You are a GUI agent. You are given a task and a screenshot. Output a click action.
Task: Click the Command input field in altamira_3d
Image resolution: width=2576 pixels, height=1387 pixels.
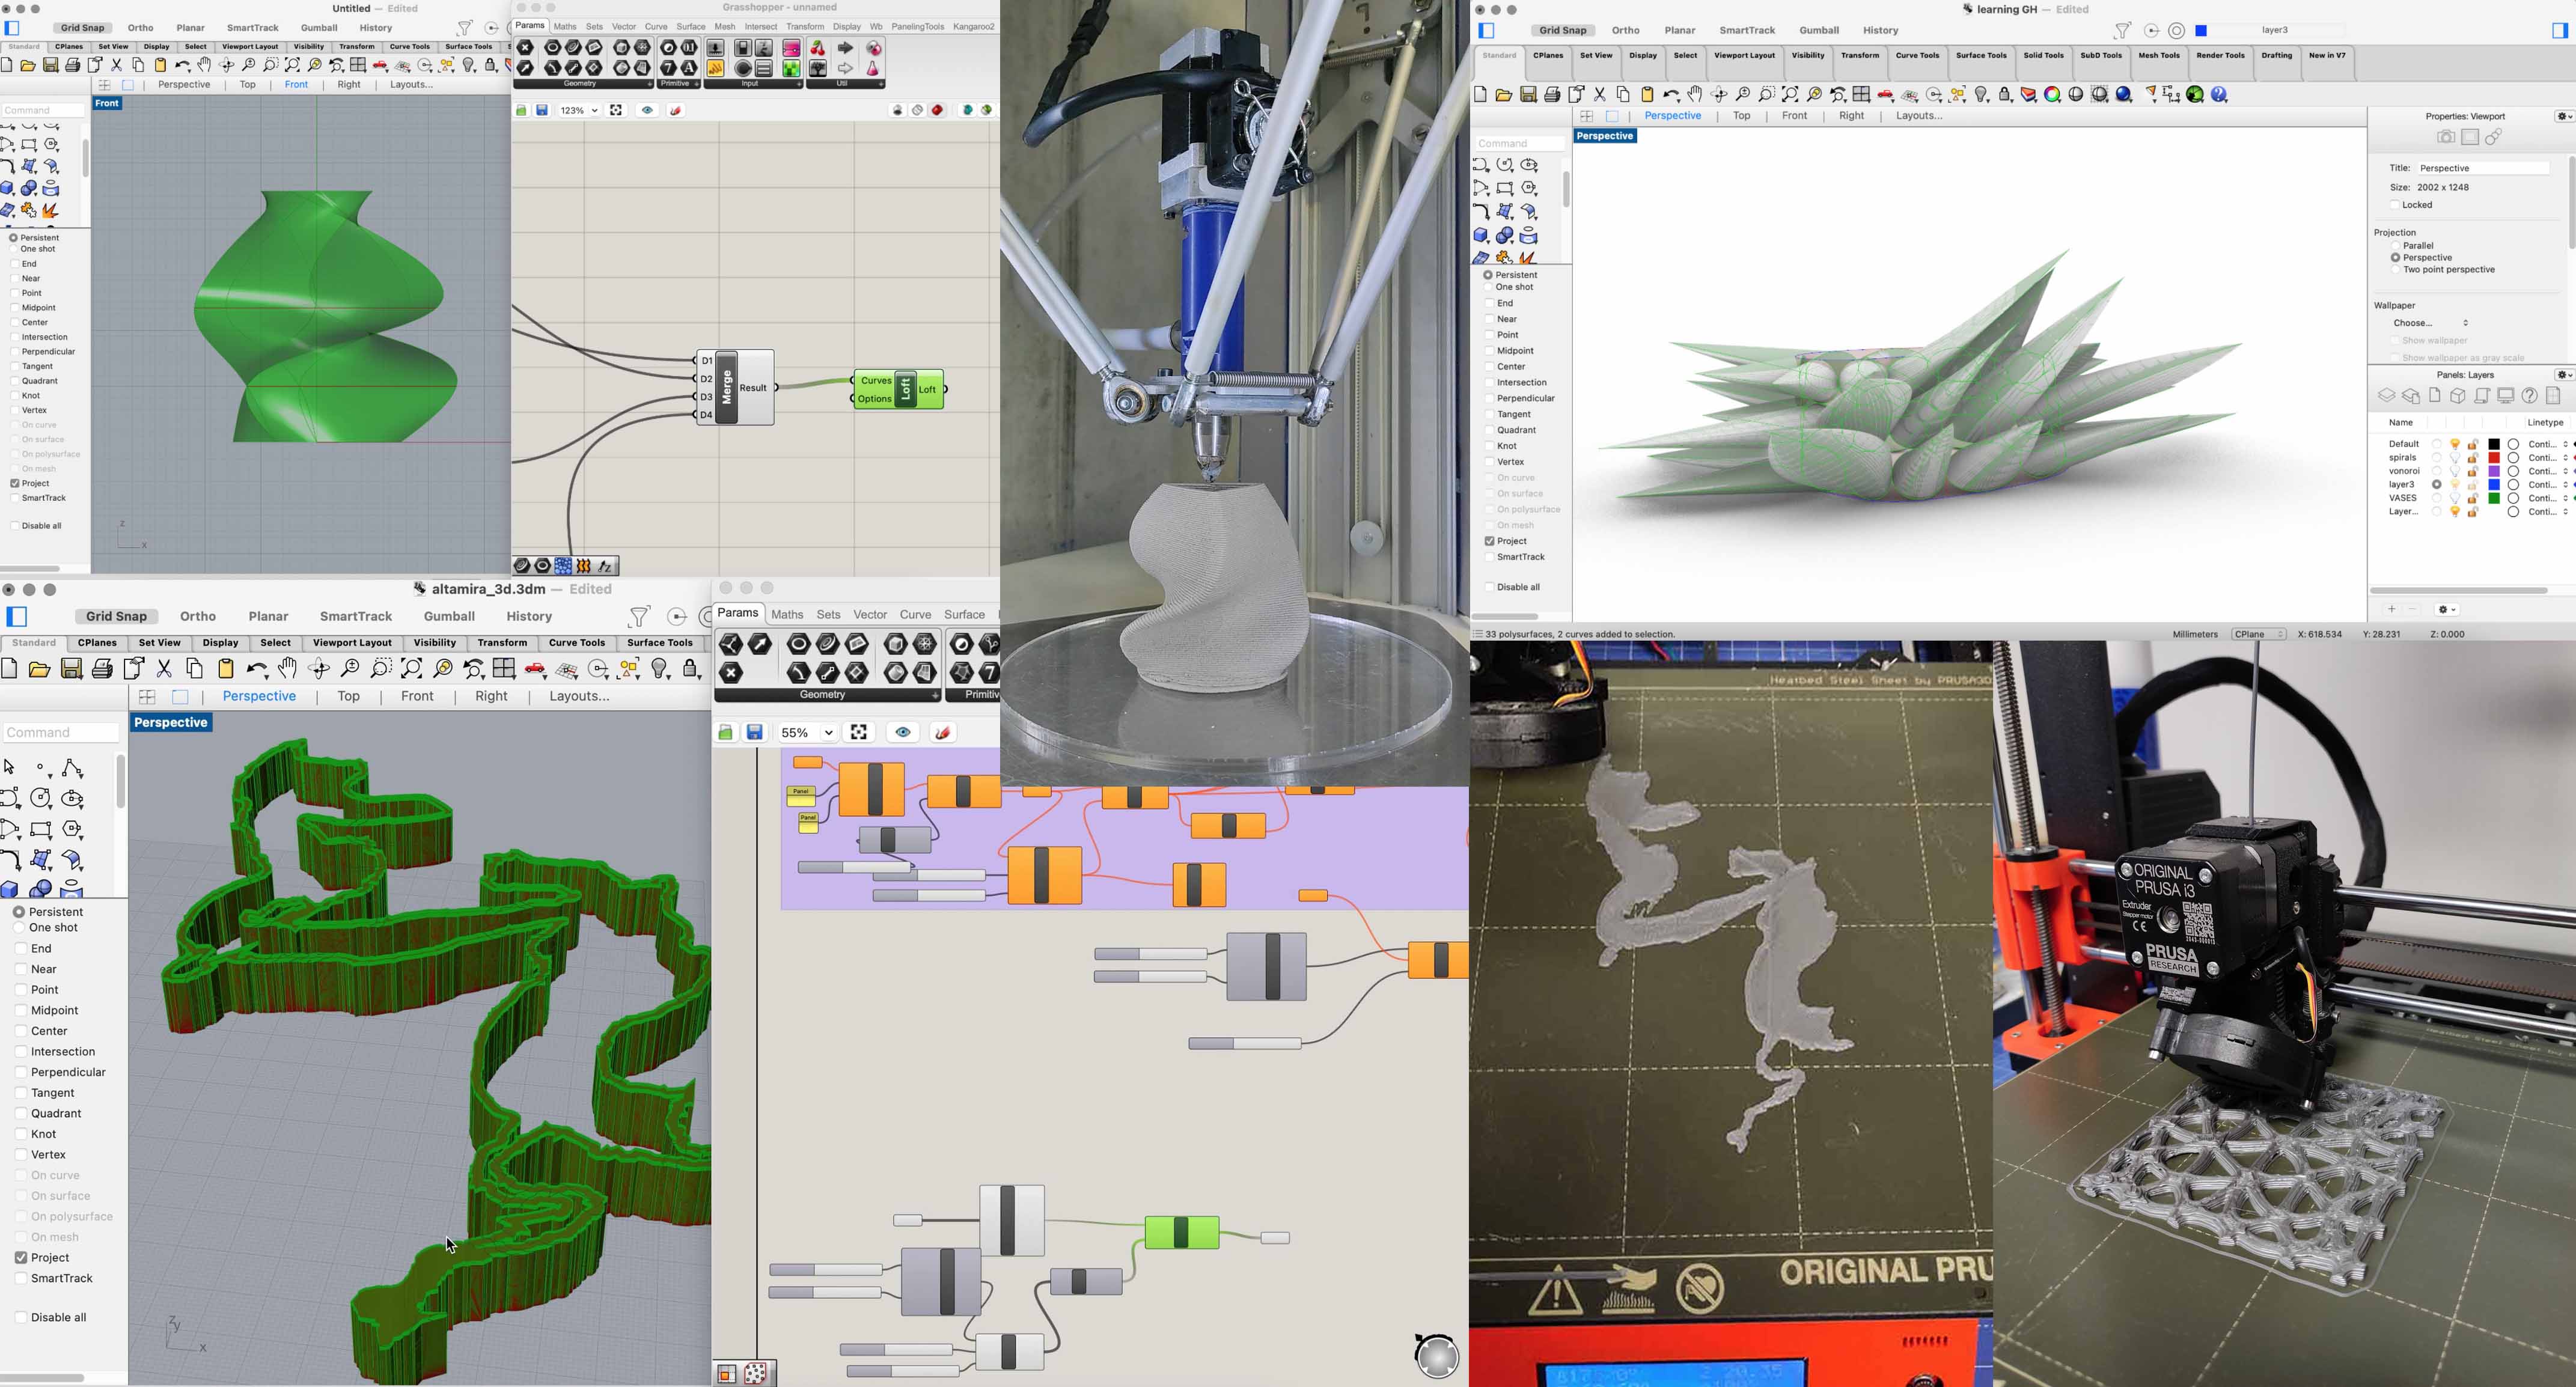click(x=61, y=733)
